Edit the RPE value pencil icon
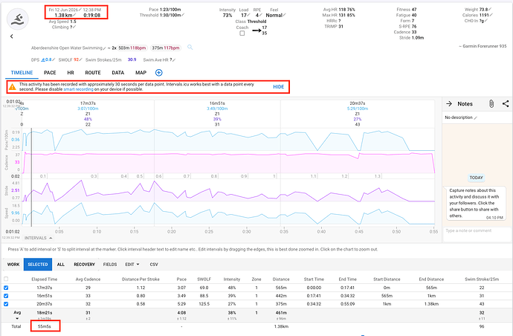513x336 pixels. tap(261, 15)
